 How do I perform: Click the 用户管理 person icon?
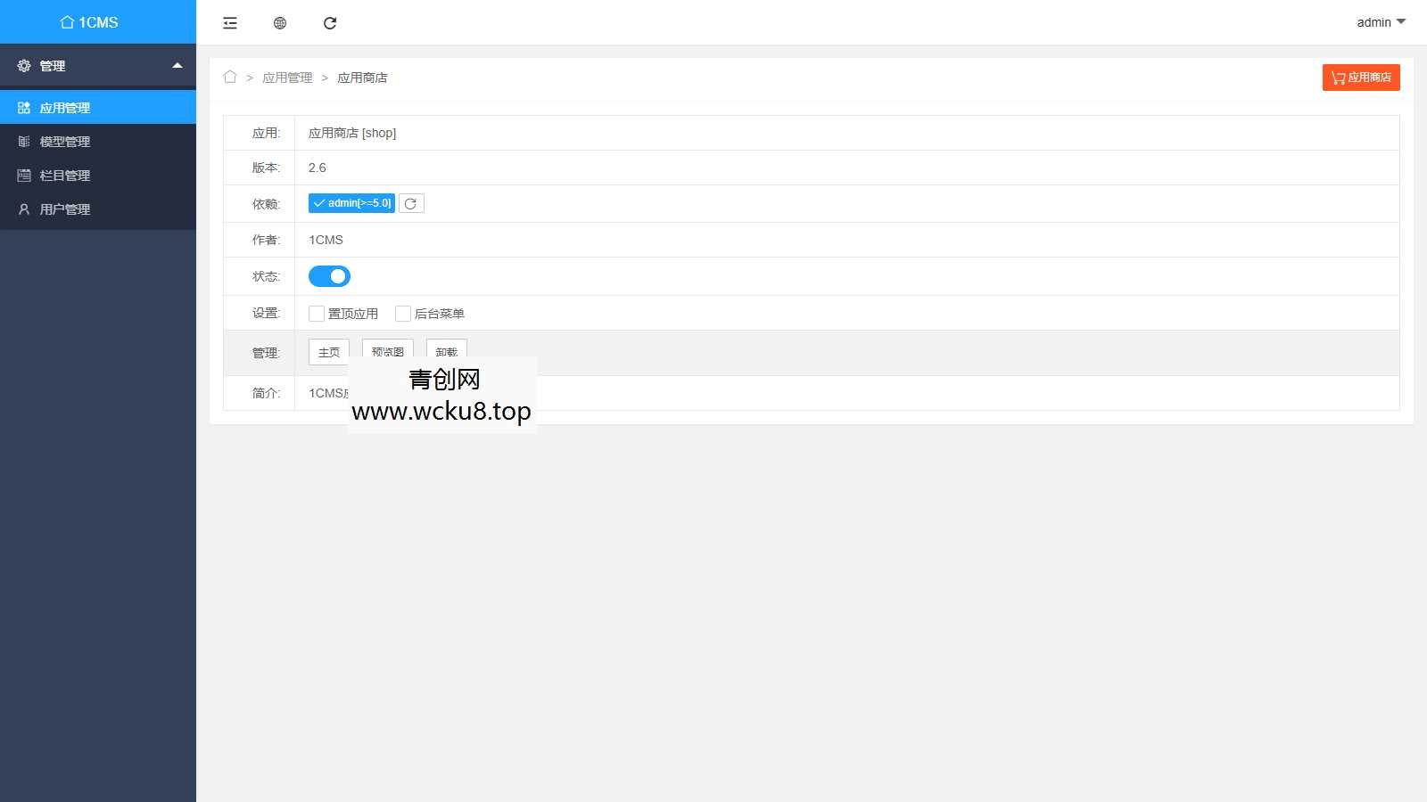(x=24, y=209)
